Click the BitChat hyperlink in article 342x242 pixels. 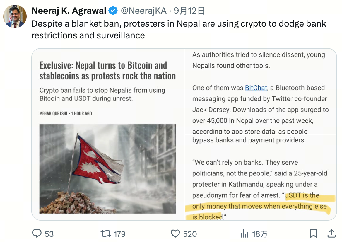click(256, 88)
